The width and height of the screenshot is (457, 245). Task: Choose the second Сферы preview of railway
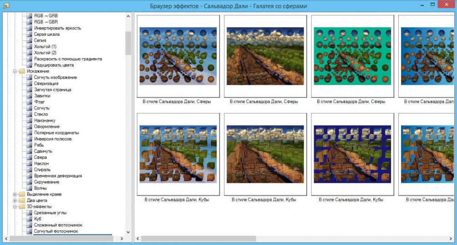coord(265,56)
